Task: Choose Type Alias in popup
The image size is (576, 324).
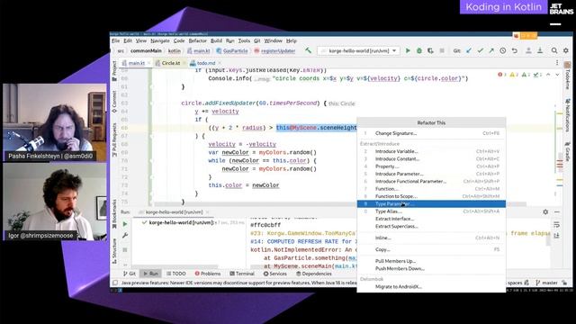Action: [x=431, y=211]
